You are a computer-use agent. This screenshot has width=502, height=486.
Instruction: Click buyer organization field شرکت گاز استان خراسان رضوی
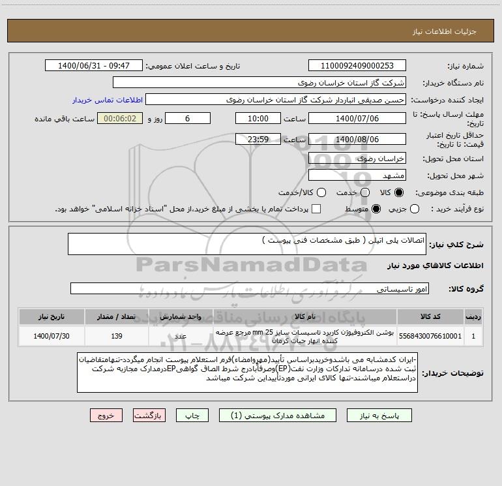click(259, 83)
